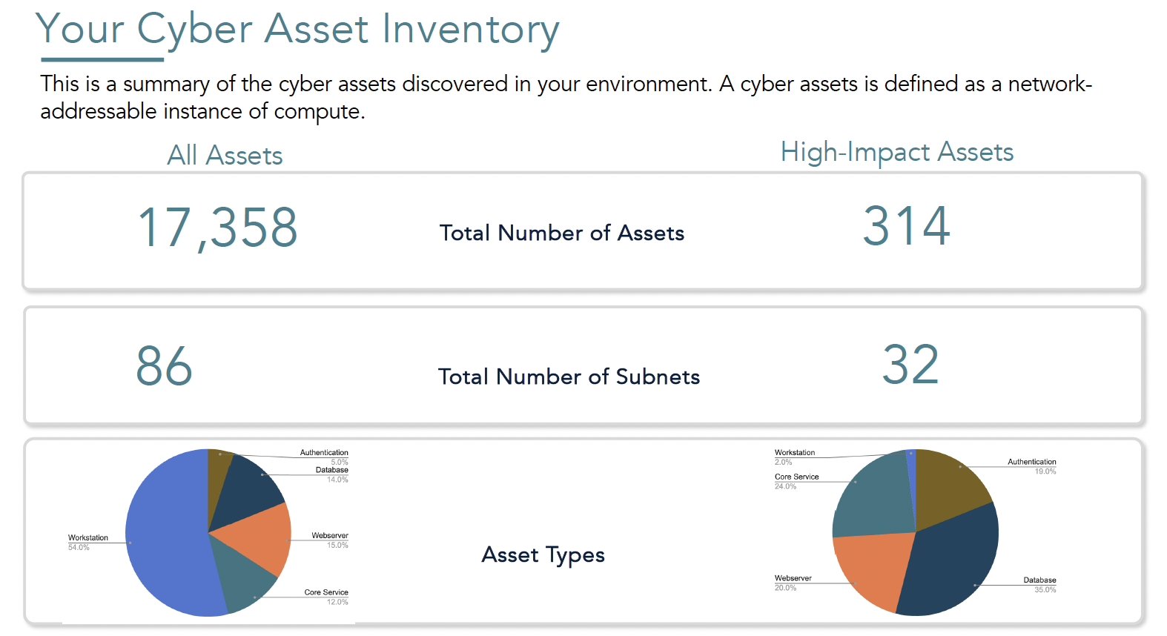Click the Your Cyber Asset Inventory title
1167x636 pixels.
click(297, 30)
